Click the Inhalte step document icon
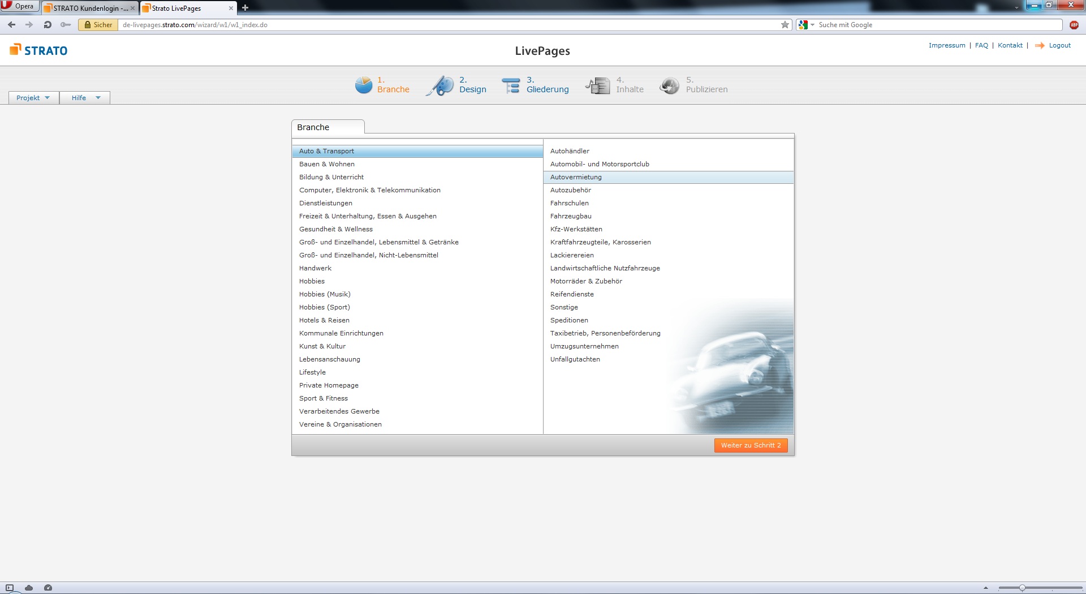Image resolution: width=1086 pixels, height=594 pixels. (598, 85)
